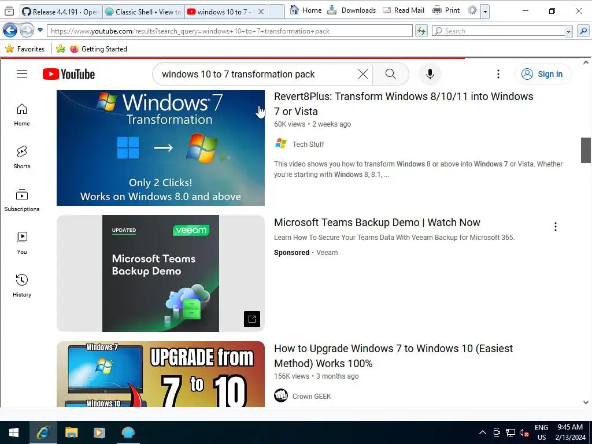
Task: Expand the search provider dropdown
Action: click(x=569, y=32)
